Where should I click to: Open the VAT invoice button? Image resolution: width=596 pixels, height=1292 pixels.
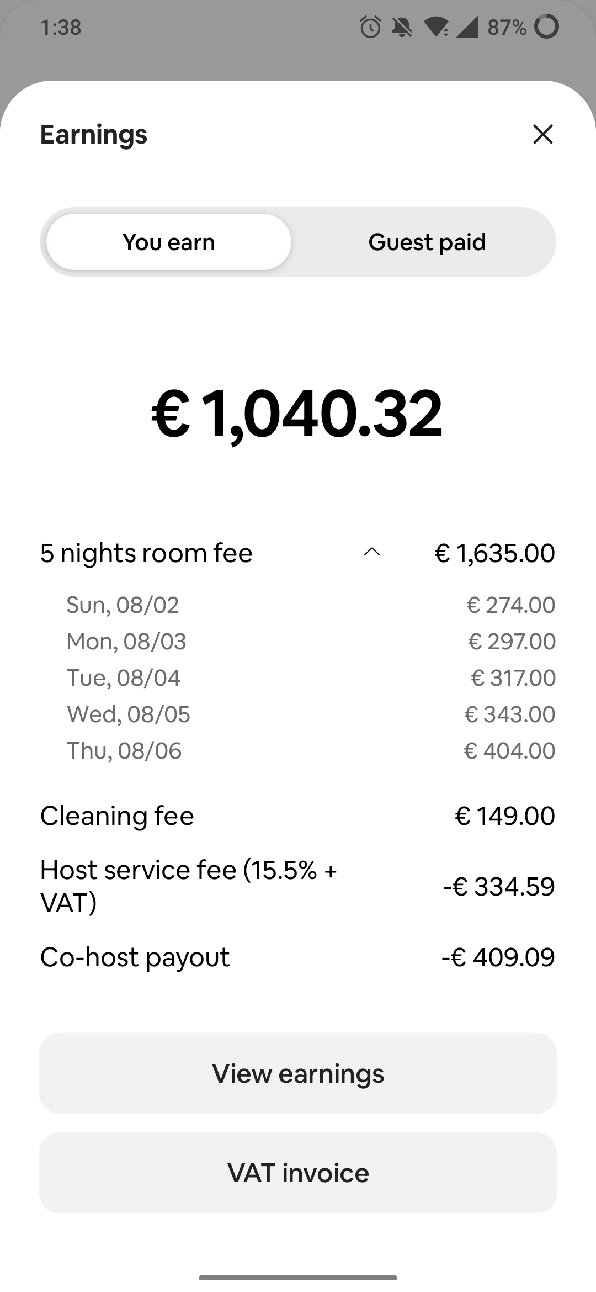(298, 1173)
